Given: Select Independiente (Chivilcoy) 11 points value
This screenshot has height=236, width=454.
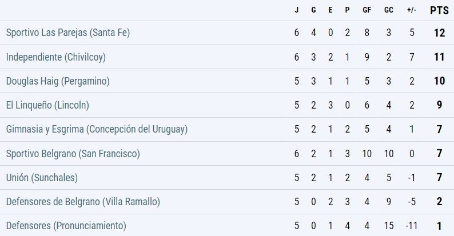Looking at the screenshot, I should pos(439,57).
